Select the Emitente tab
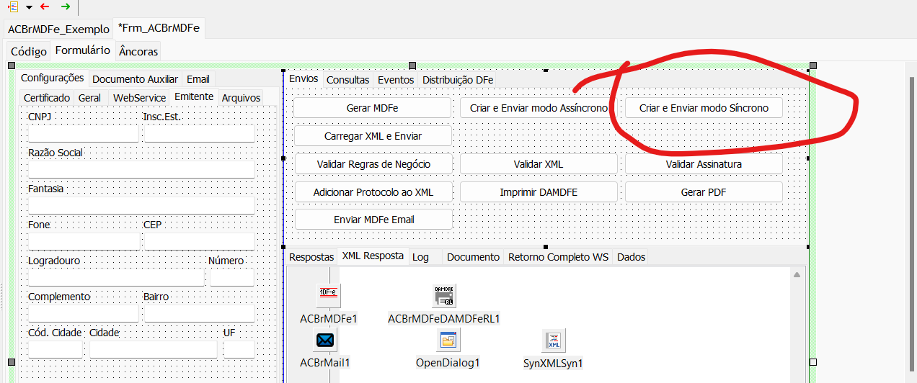Screen dimensions: 917x383 194,96
